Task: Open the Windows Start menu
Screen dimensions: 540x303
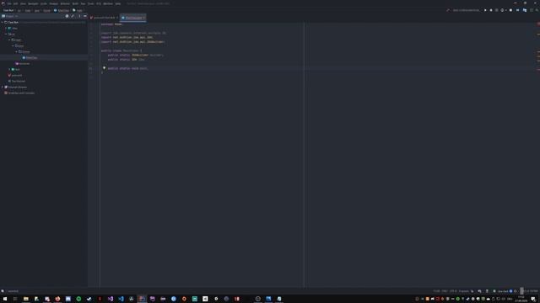Action: pos(5,299)
